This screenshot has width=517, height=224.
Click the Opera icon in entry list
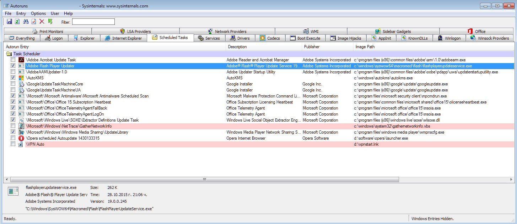(x=21, y=138)
